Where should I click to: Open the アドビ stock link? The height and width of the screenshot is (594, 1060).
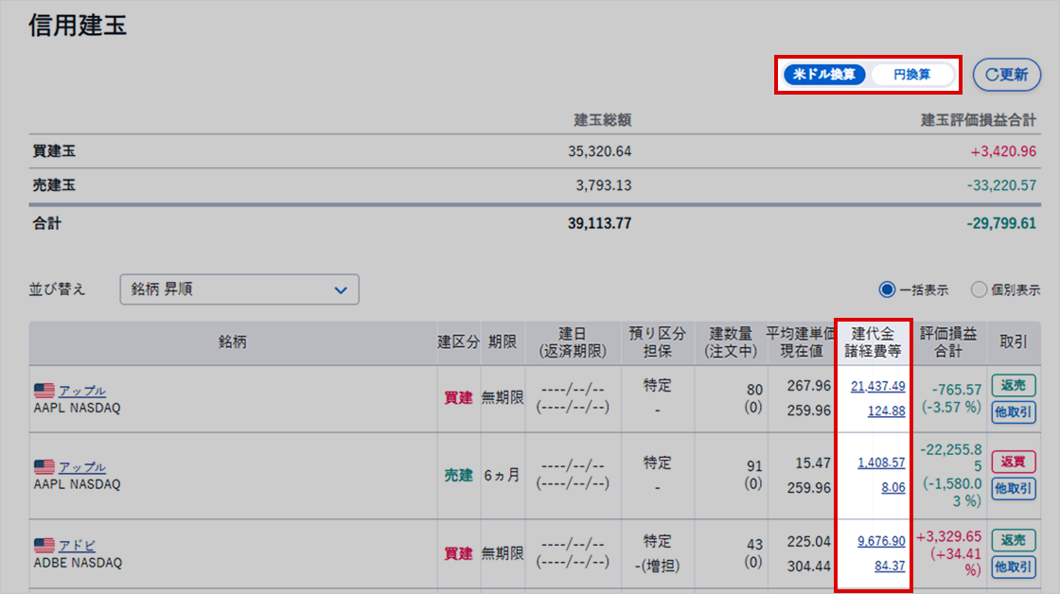[78, 546]
